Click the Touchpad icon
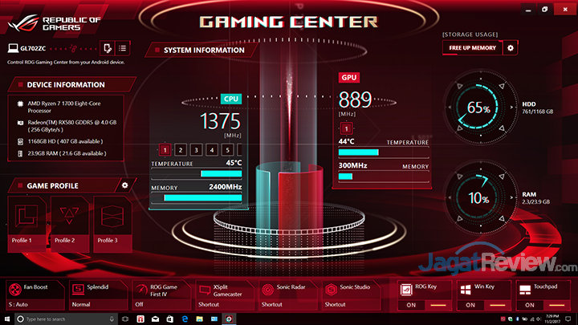This screenshot has width=578, height=325. coord(525,290)
